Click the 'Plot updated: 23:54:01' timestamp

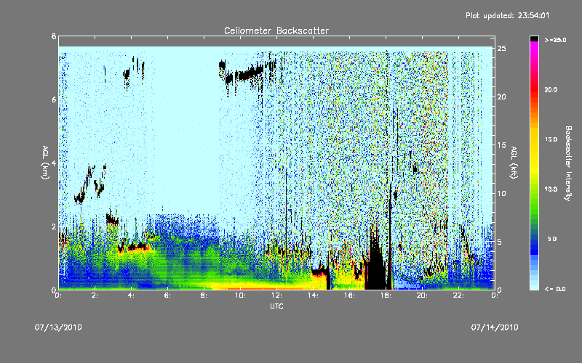pyautogui.click(x=507, y=15)
